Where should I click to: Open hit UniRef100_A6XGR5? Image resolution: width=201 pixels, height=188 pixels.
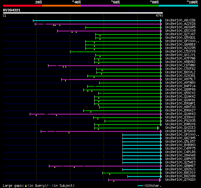pyautogui.click(x=180, y=27)
